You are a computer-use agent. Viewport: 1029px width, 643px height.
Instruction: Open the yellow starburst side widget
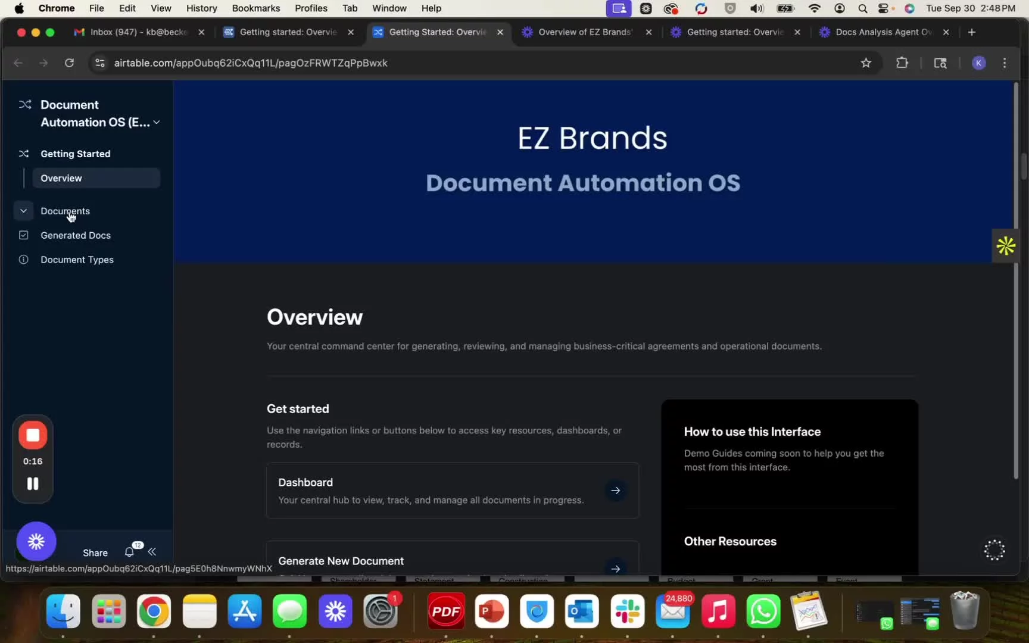(1005, 245)
